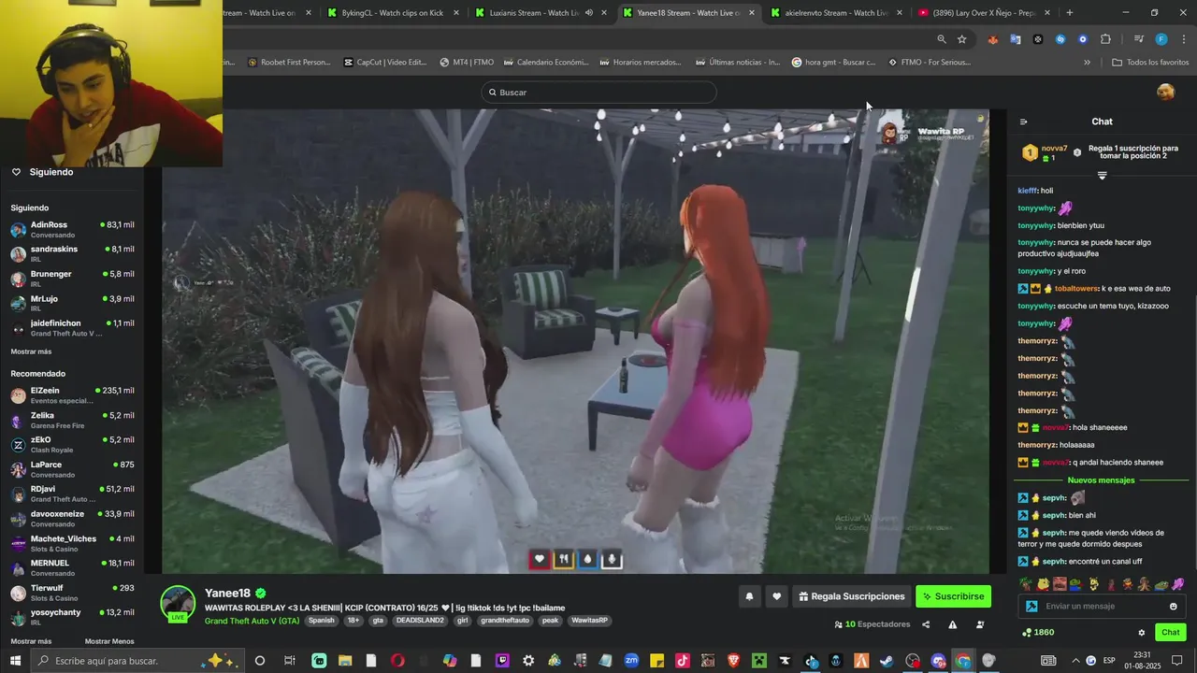Open new browser tab plus button
The width and height of the screenshot is (1197, 673).
pos(1070,13)
